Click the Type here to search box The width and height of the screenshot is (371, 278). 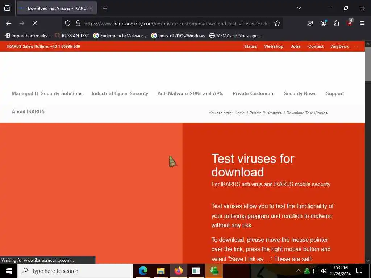[x=75, y=271]
